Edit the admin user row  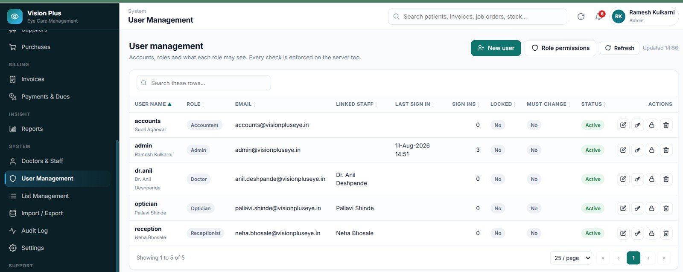point(623,150)
